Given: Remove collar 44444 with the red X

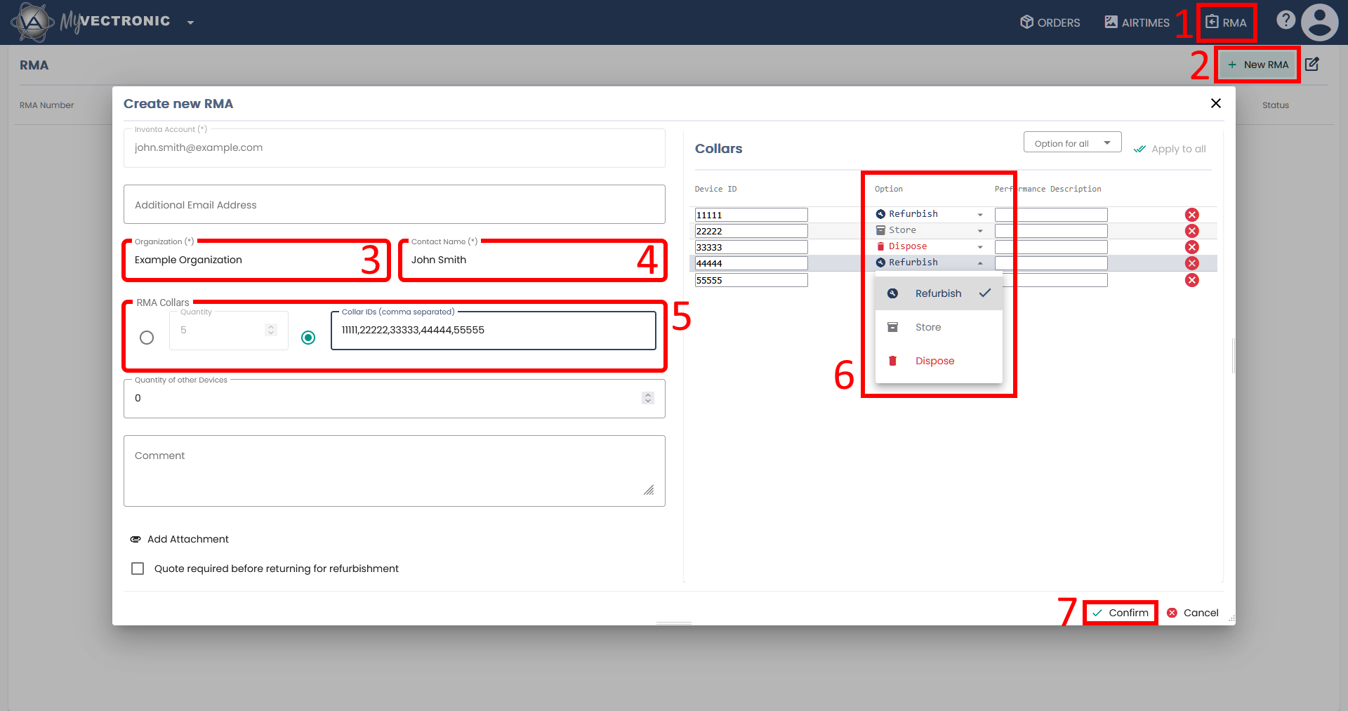Looking at the screenshot, I should (x=1192, y=263).
